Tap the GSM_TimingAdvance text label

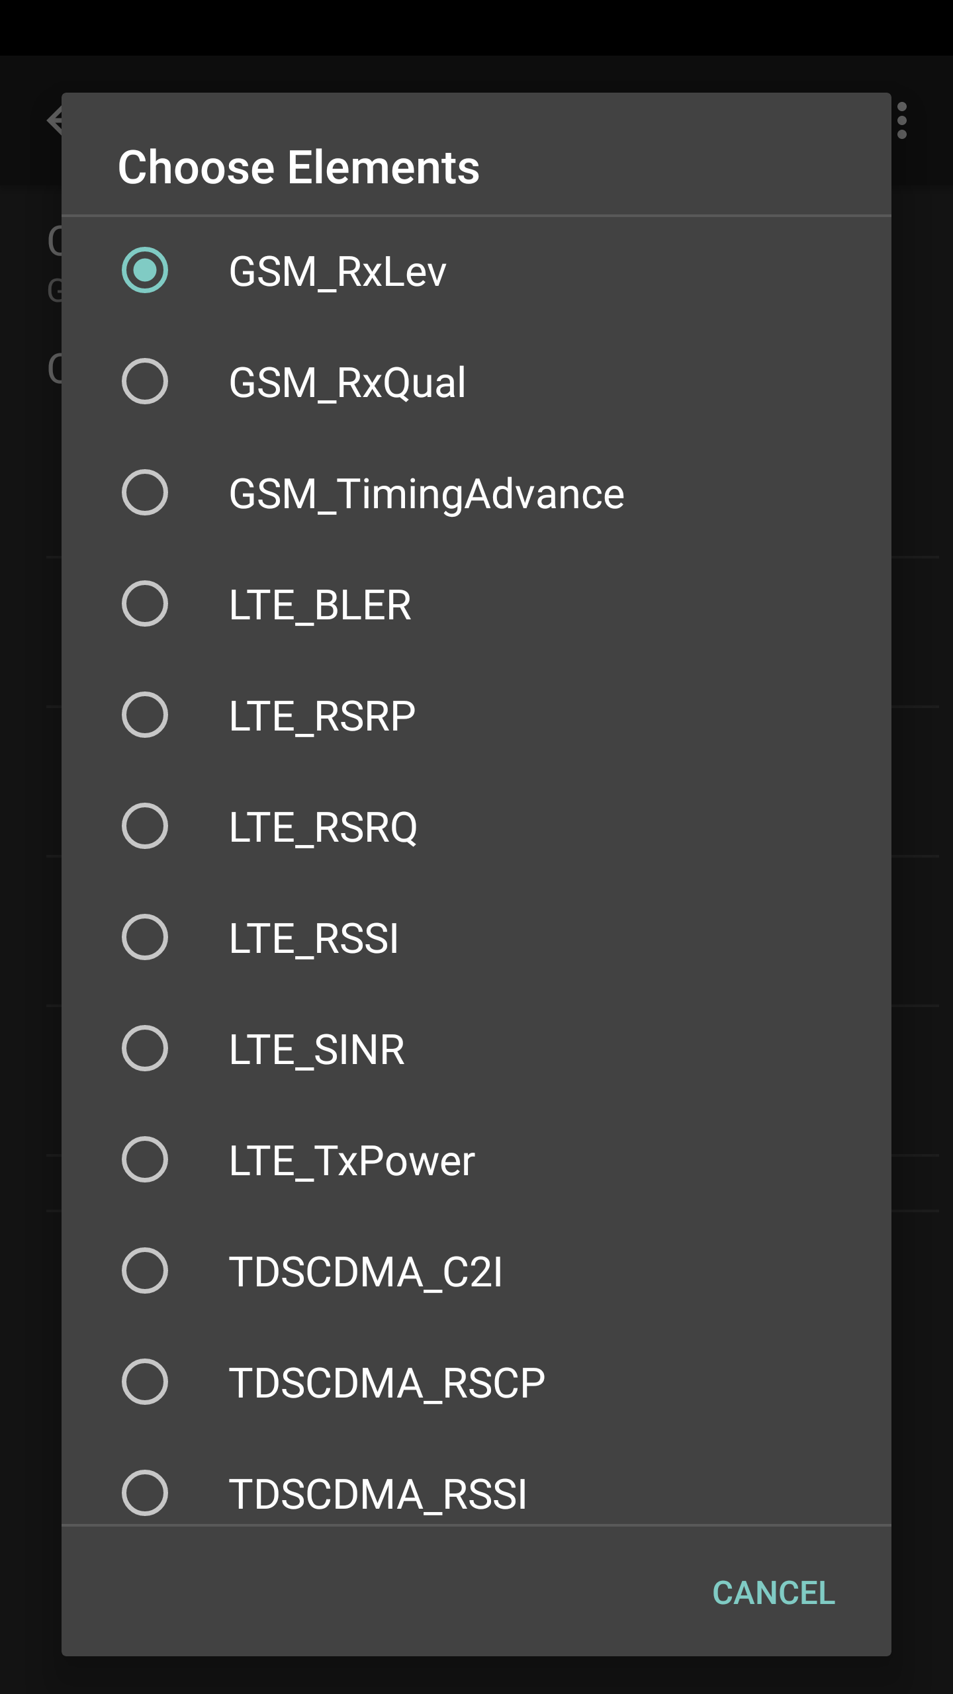427,494
